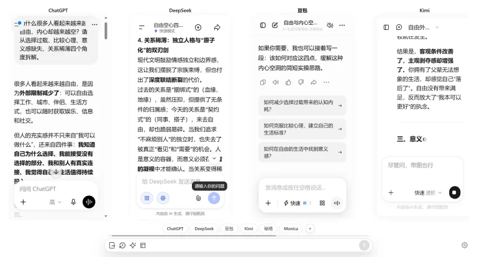Screen dimensions: 477x257
Task: Click the plus icon in 豆包 input box
Action: (268, 203)
